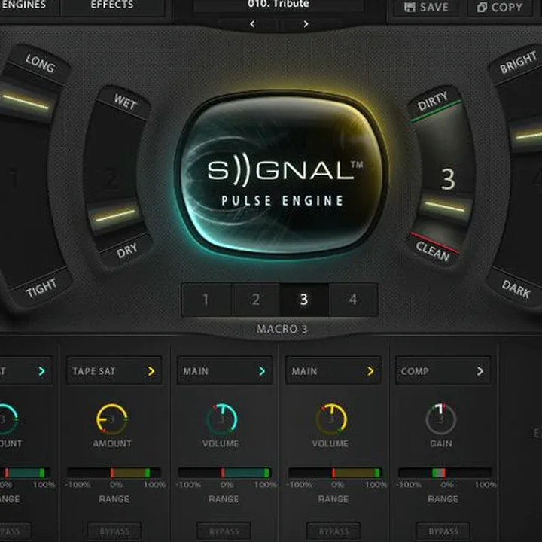Toggle BYPASS in the leftmost slot
542x542 pixels.
(15, 531)
